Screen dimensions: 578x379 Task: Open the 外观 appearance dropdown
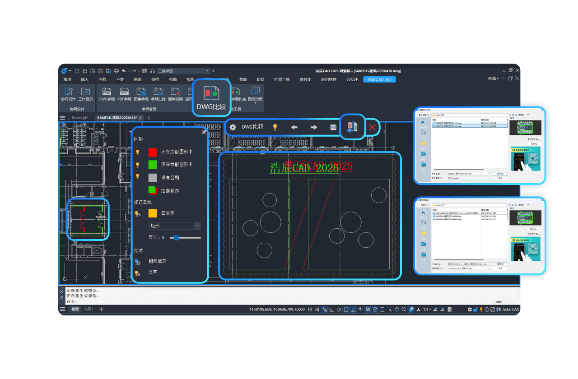493,79
